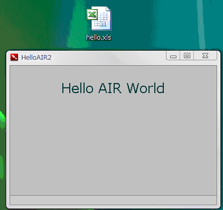Click the word AIR in heading
The height and width of the screenshot is (210, 223).
coord(110,88)
